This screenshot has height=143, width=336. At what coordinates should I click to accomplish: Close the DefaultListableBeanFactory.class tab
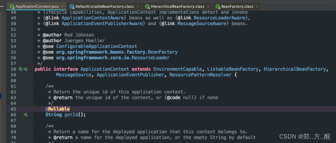coord(138,7)
